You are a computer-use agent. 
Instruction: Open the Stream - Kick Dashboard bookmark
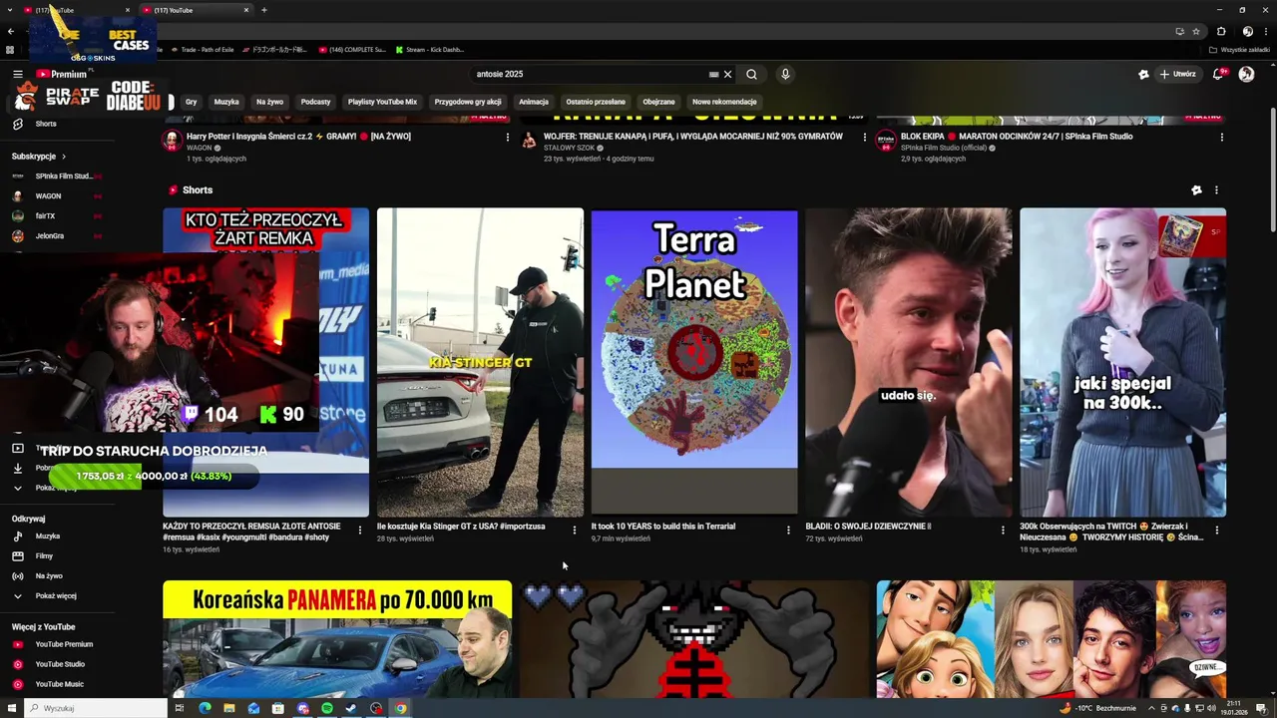coord(430,50)
